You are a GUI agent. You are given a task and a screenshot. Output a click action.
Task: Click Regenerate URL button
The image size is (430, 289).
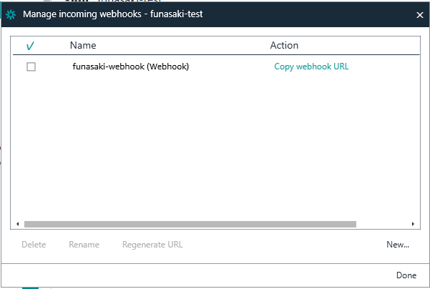click(x=152, y=245)
